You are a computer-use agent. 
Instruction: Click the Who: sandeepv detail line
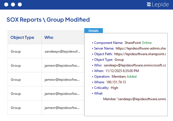[129, 65]
